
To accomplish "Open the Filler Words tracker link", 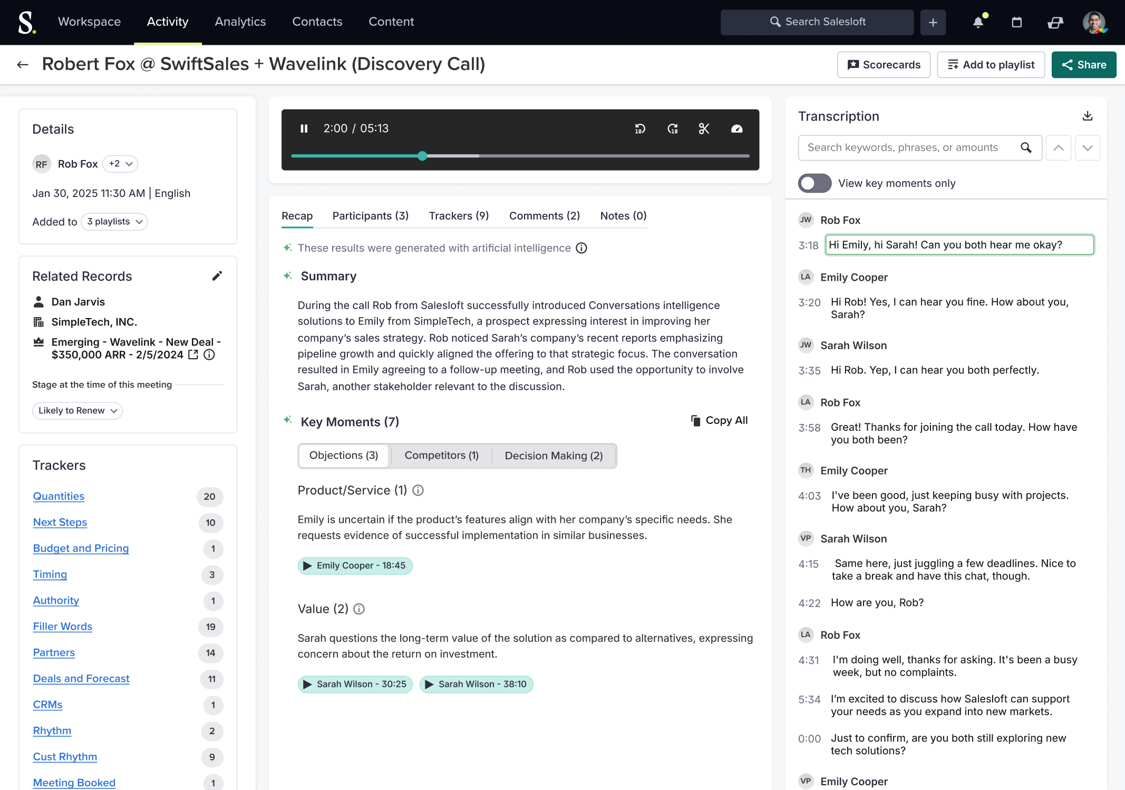I will click(x=63, y=627).
